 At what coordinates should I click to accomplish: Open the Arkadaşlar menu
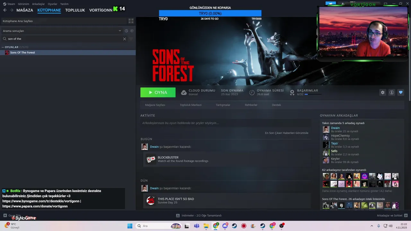(39, 4)
